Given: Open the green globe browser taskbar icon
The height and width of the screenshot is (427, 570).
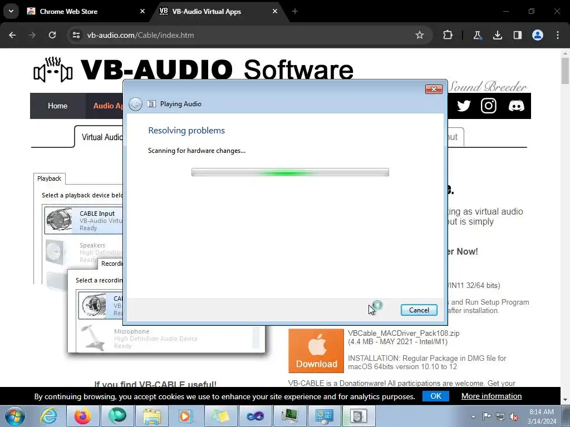Looking at the screenshot, I should 117,416.
